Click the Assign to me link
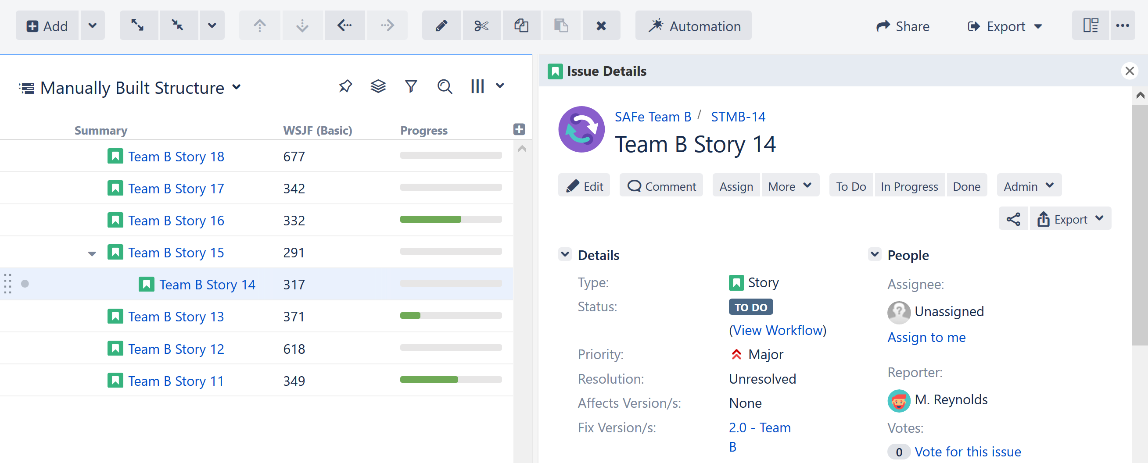Screen dimensions: 1148x463 (926, 338)
